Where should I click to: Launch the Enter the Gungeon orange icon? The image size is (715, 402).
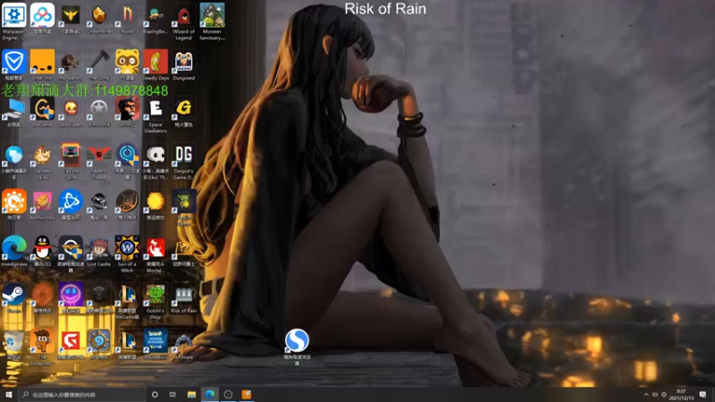point(42,64)
